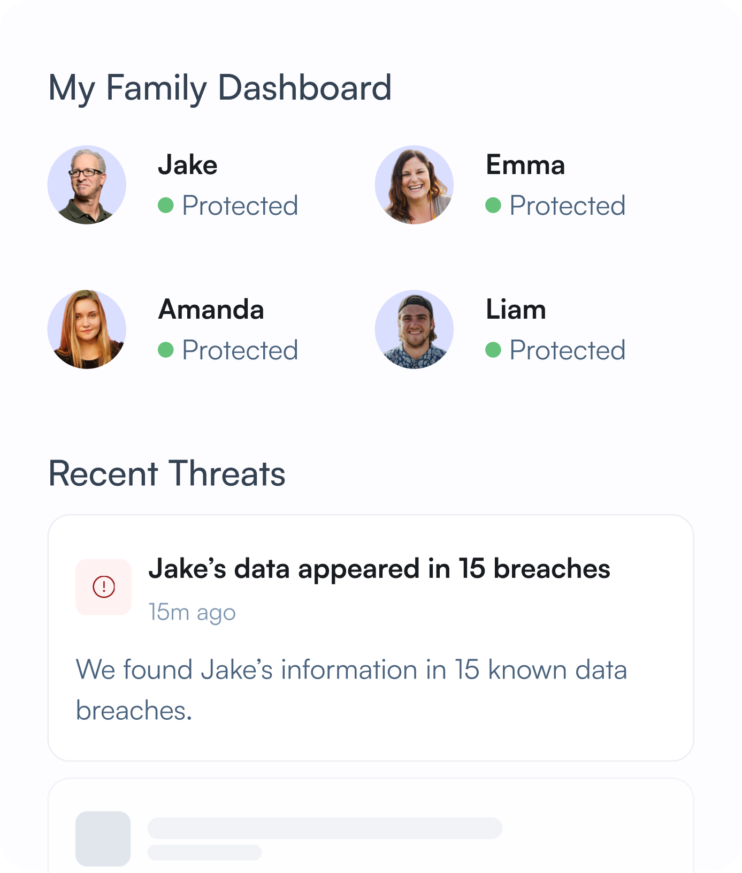Open Liam's Protected status details
Image resolution: width=742 pixels, height=873 pixels.
point(568,350)
